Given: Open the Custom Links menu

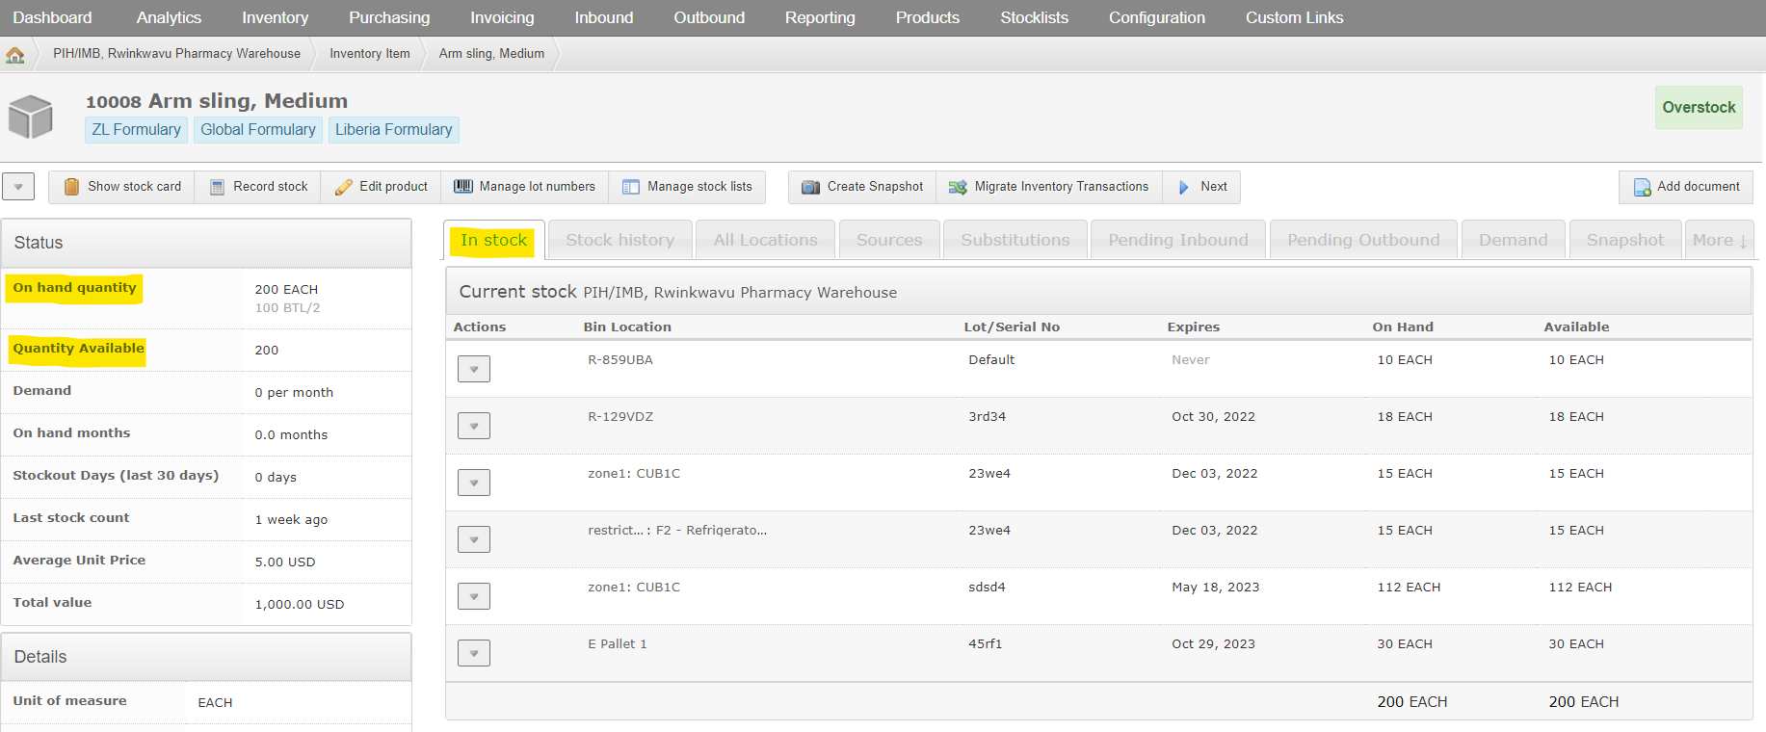Looking at the screenshot, I should pyautogui.click(x=1294, y=17).
